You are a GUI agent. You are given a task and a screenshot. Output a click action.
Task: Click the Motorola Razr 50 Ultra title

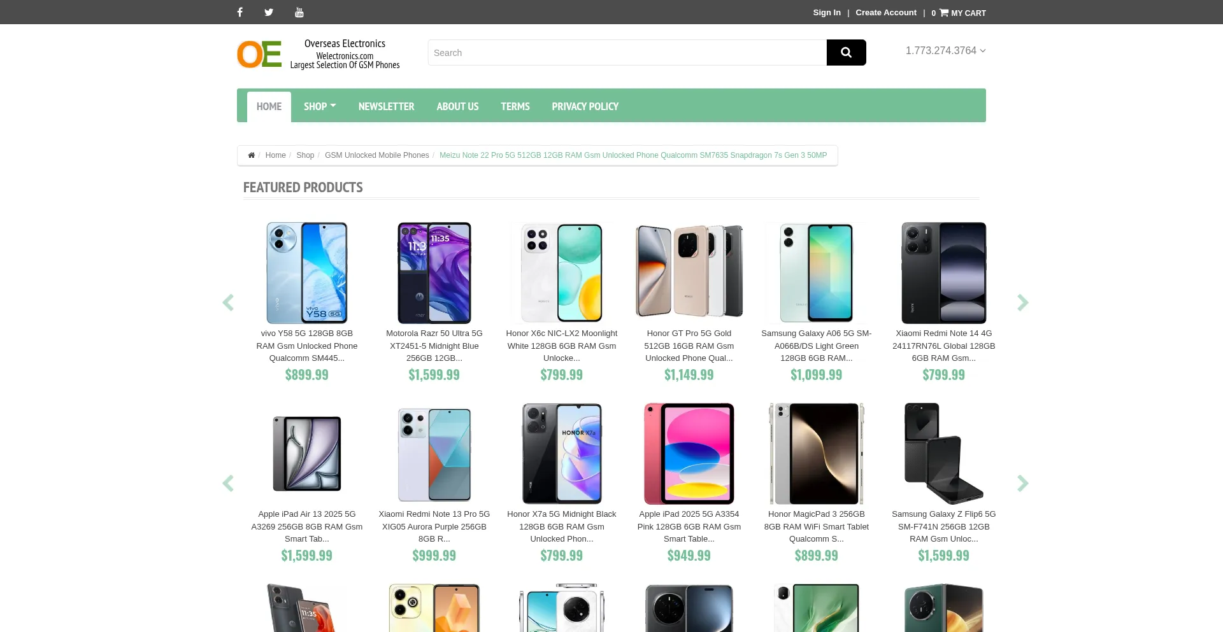click(434, 346)
